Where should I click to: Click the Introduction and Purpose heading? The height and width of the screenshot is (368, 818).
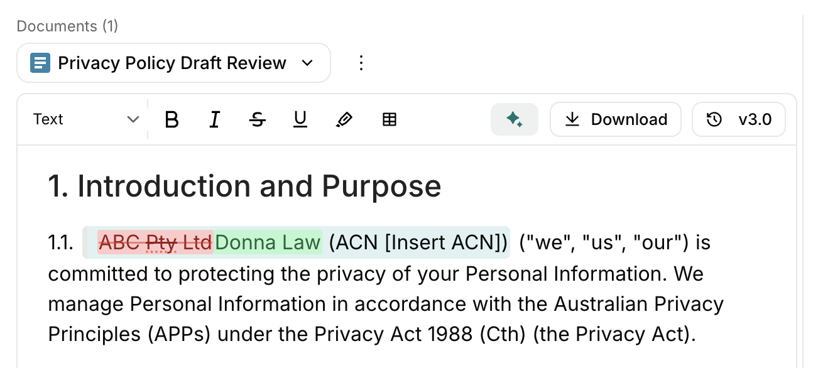[x=244, y=187]
